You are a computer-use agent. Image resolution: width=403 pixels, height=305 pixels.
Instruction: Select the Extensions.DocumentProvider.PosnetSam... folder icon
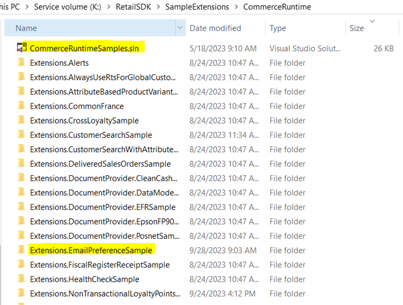22,235
